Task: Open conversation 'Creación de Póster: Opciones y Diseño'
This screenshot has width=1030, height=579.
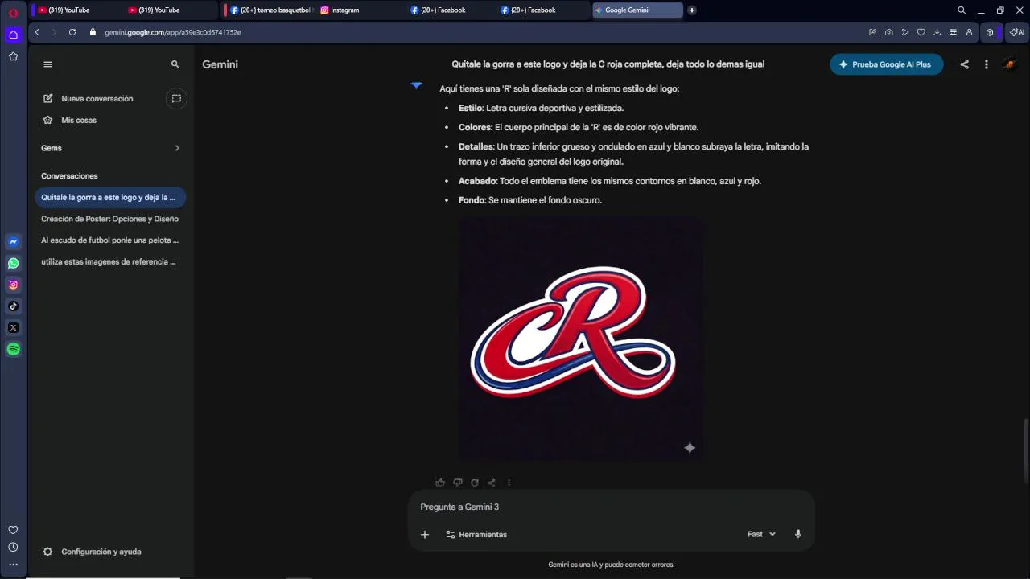Action: click(110, 219)
